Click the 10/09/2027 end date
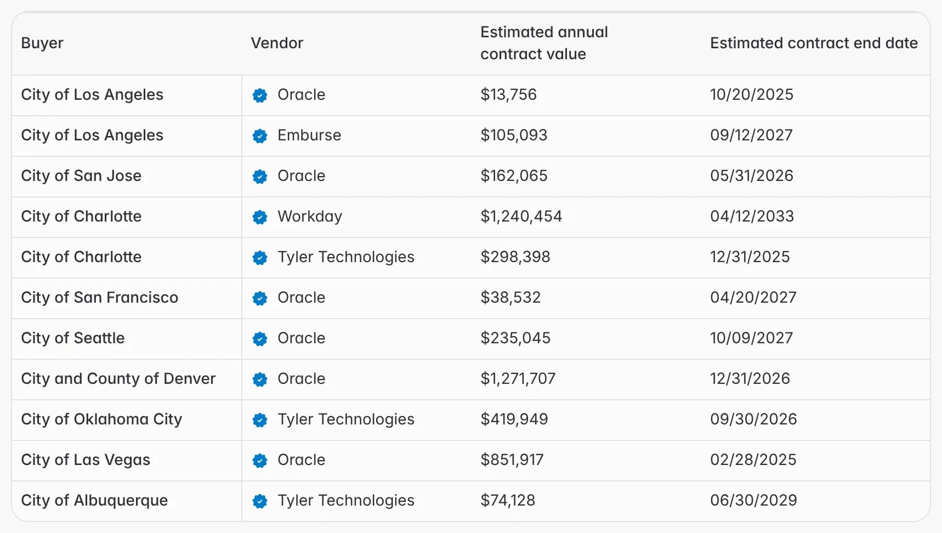The height and width of the screenshot is (533, 942). (751, 338)
